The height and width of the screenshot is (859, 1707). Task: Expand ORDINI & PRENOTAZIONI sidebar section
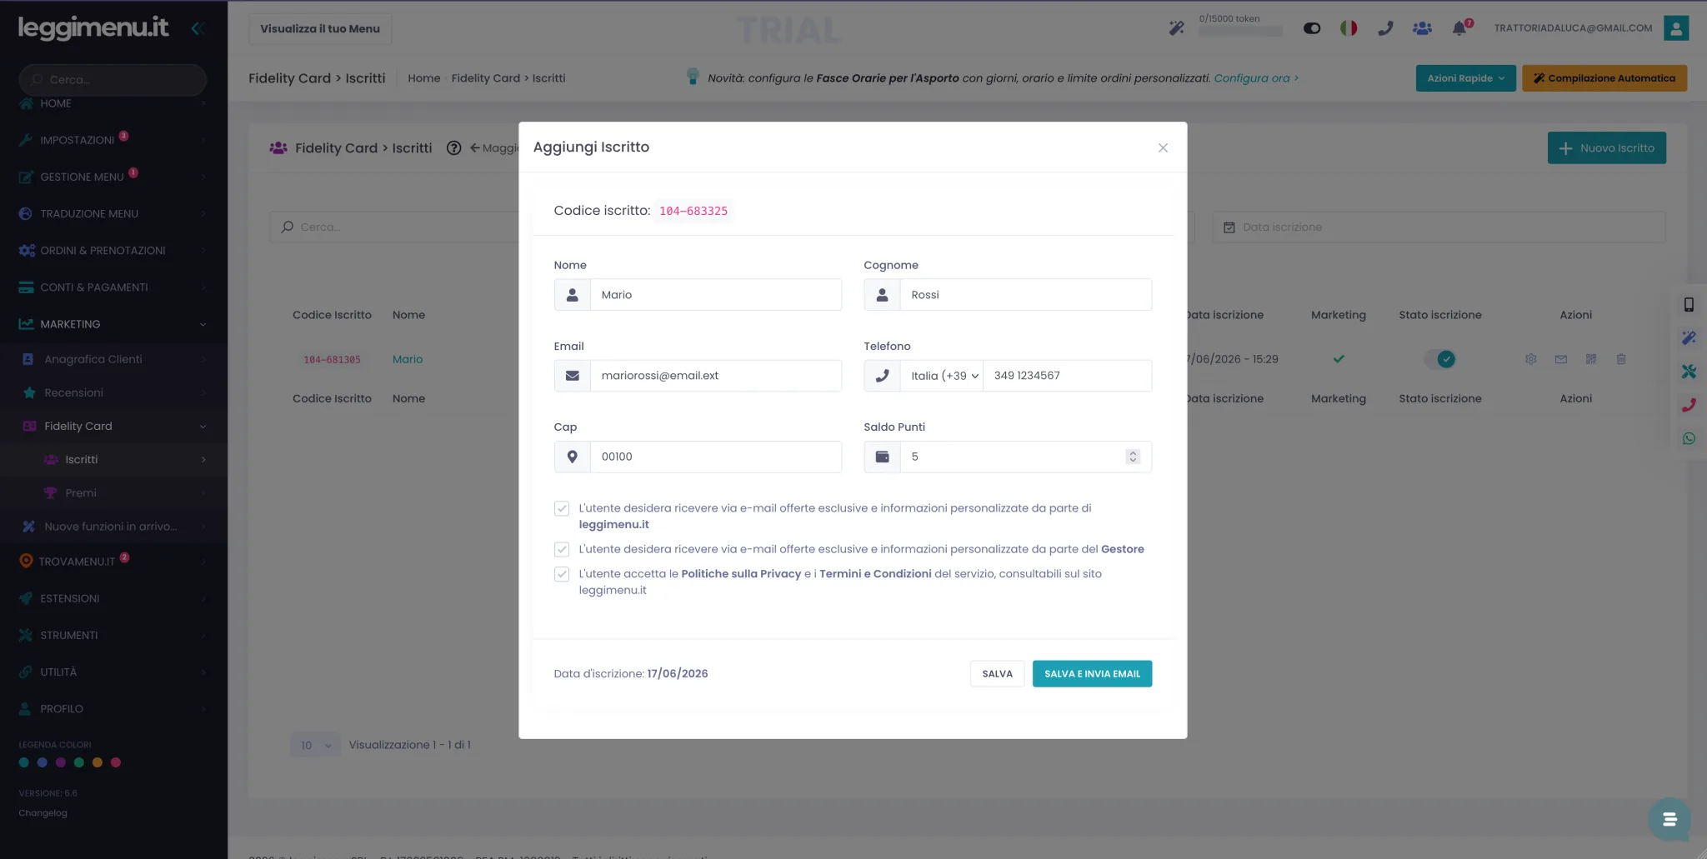click(113, 250)
